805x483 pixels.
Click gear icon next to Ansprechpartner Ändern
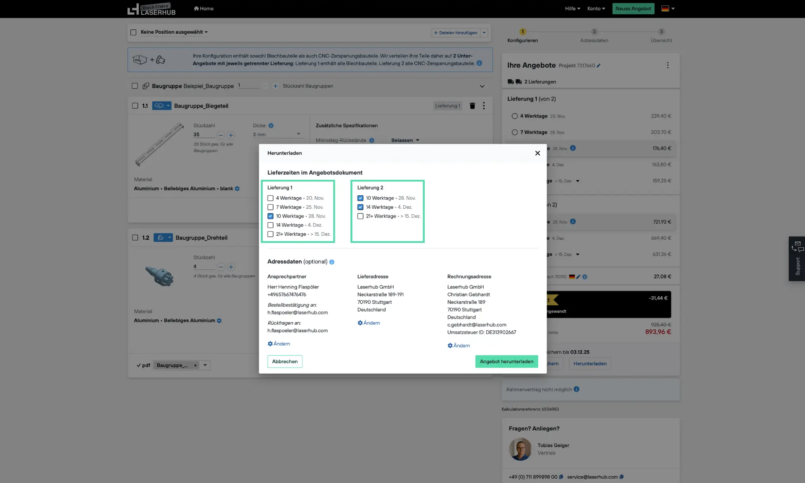270,344
